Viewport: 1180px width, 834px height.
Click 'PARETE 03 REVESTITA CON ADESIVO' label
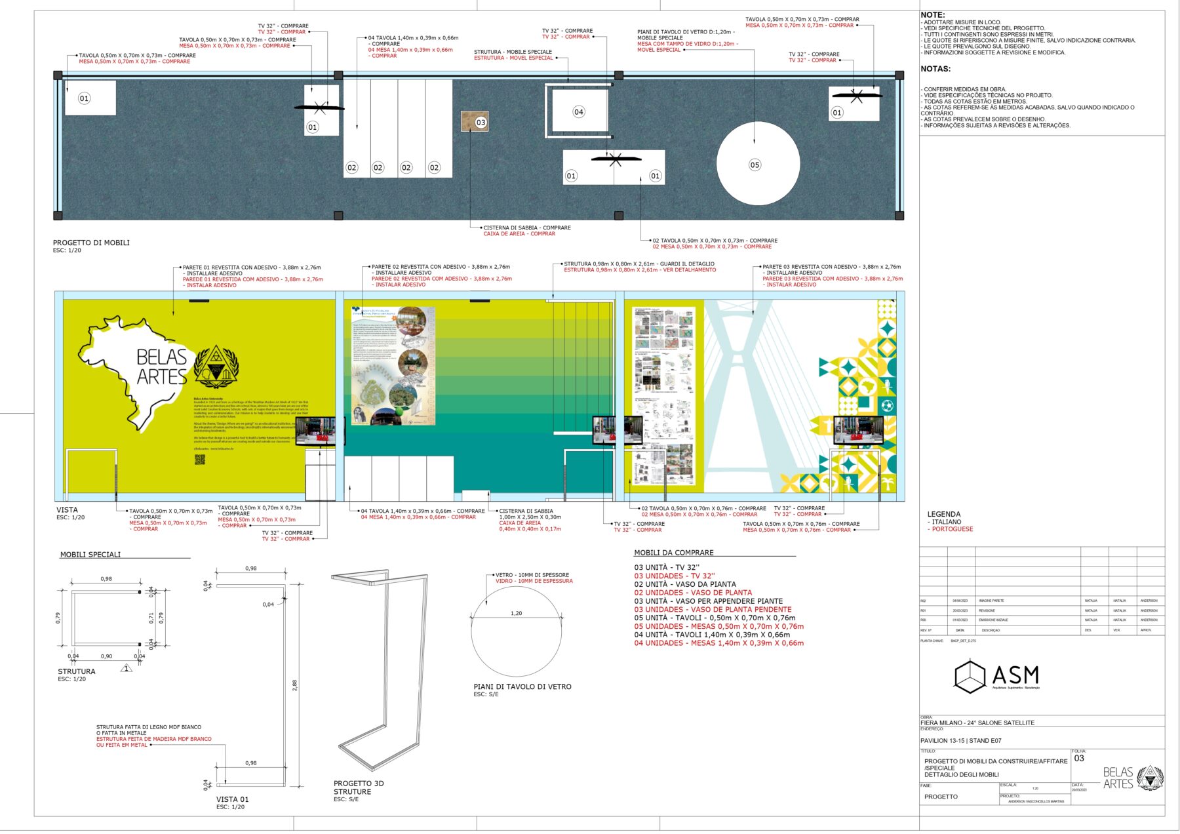(831, 267)
